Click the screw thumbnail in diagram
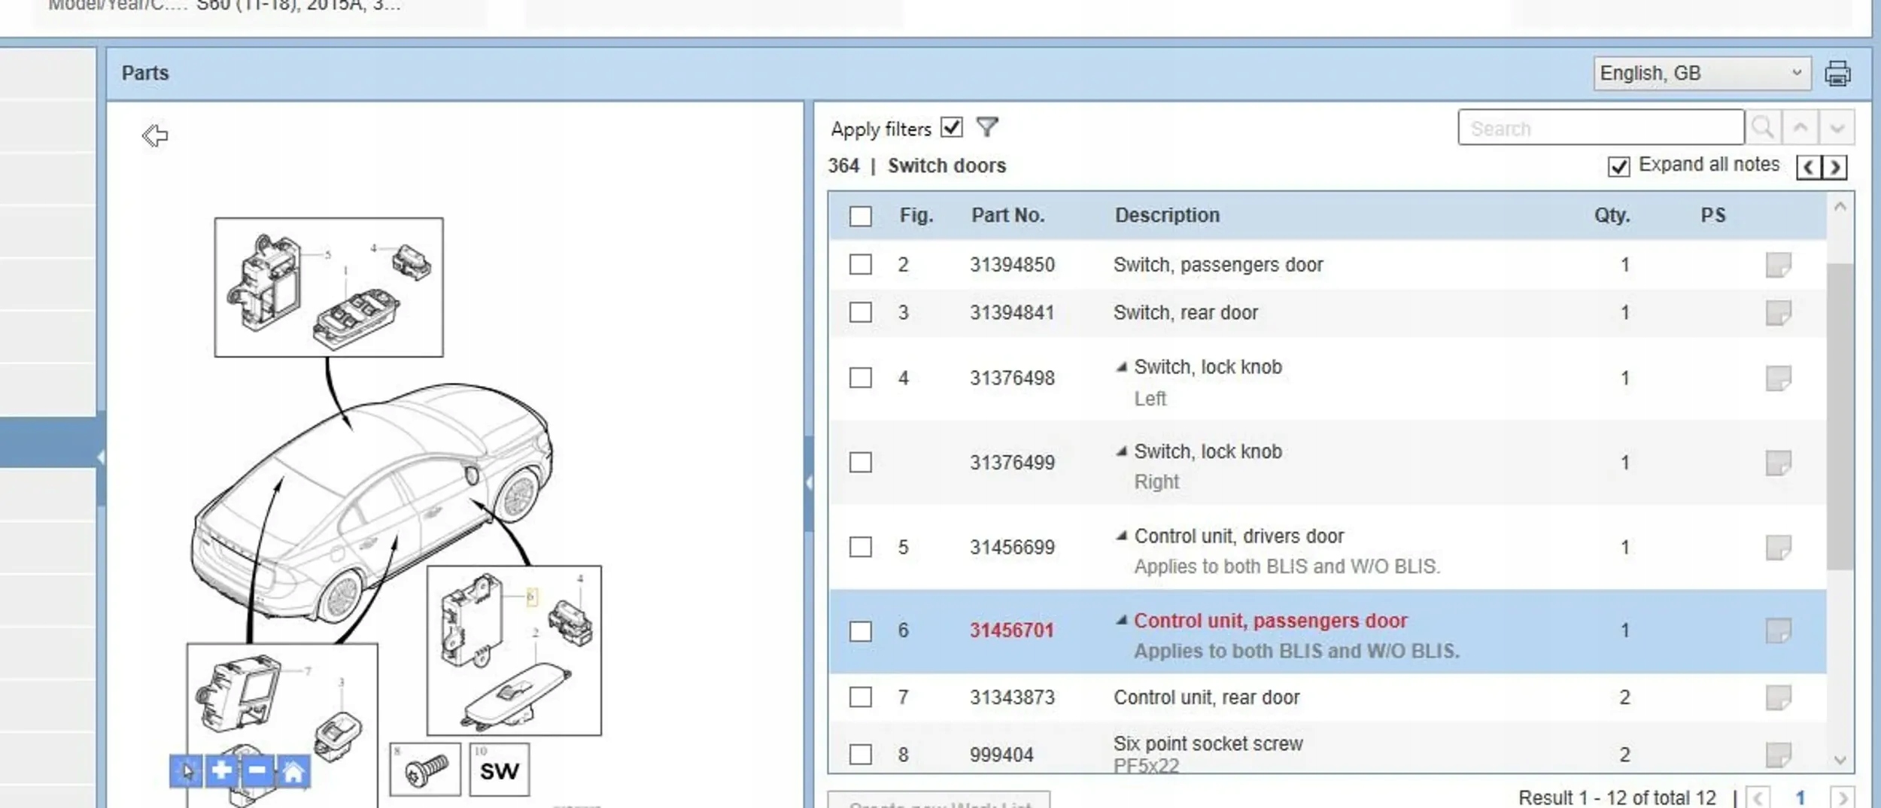 pos(426,770)
